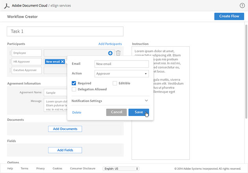Image resolution: width=248 pixels, height=173 pixels.
Task: Grab the drag handle beside the Employee row
Action: tap(9, 53)
